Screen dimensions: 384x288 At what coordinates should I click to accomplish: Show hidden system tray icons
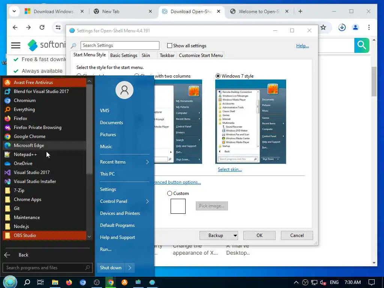[296, 282]
